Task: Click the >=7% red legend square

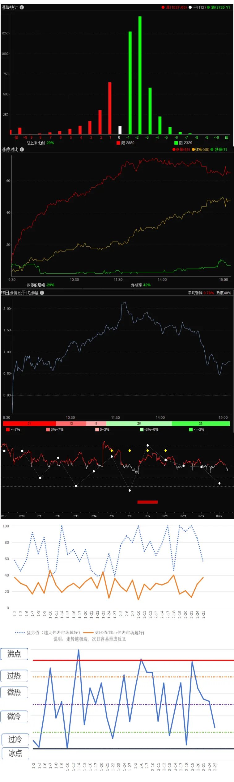Action: pos(8,429)
